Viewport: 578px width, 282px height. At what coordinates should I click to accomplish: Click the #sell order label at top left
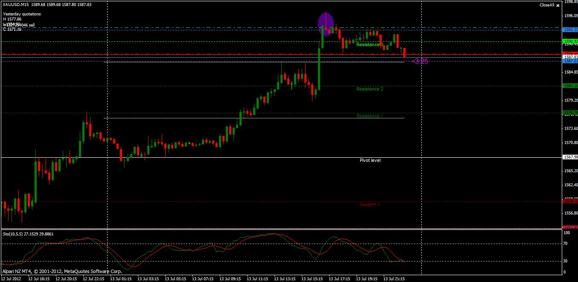pos(19,25)
